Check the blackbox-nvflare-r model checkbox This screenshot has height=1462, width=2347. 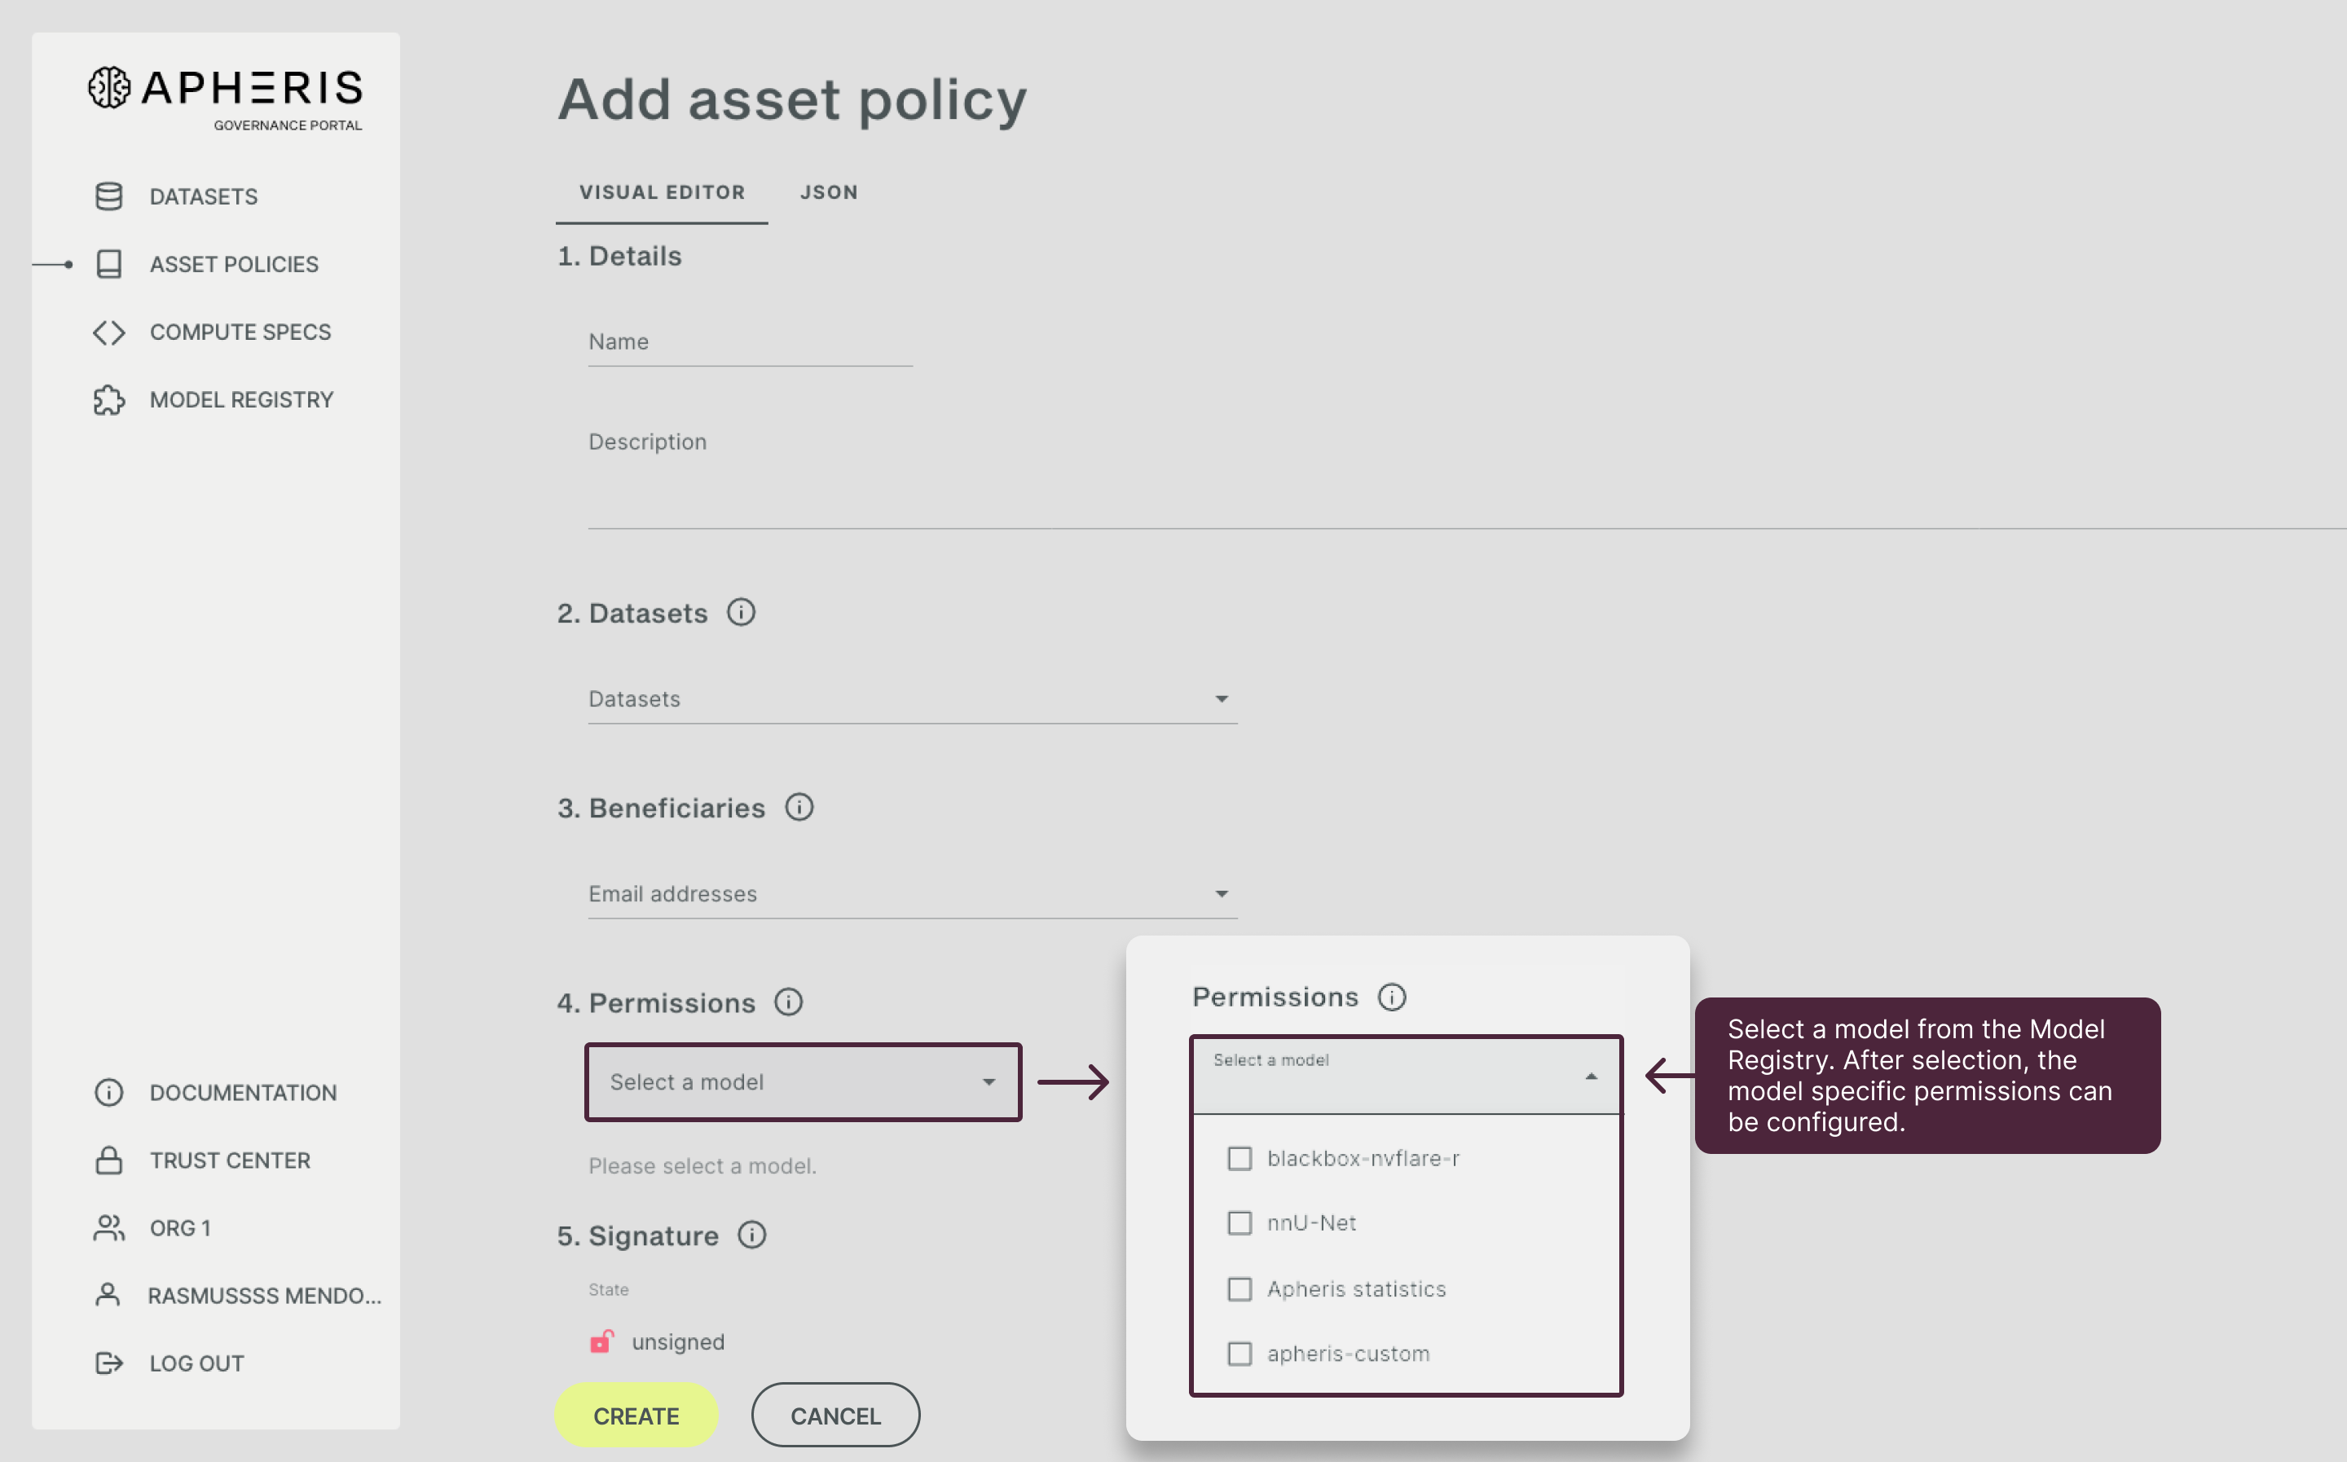pos(1240,1157)
